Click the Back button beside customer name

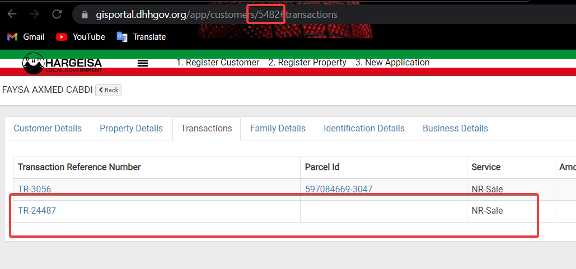[x=109, y=90]
